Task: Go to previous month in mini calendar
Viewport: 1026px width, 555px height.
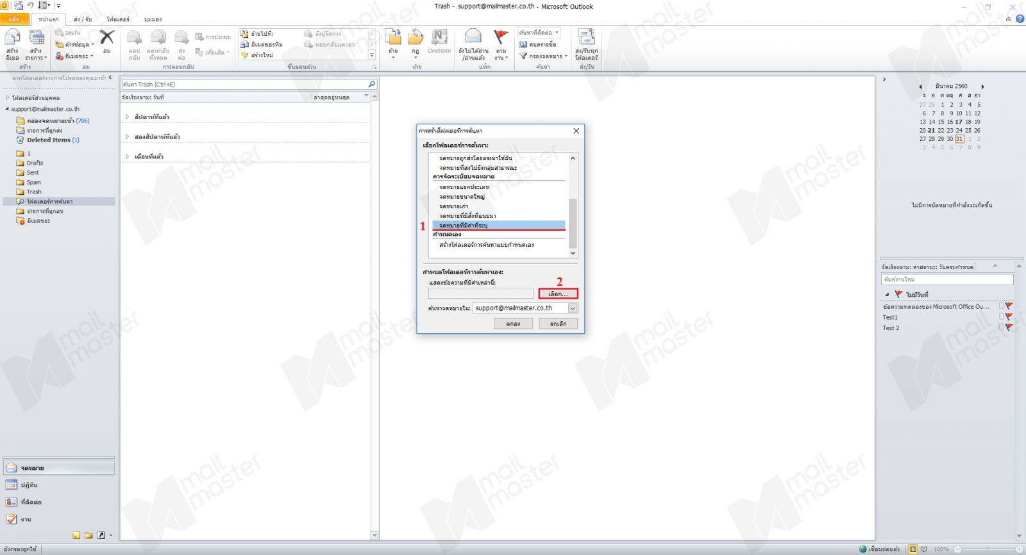Action: click(x=920, y=87)
